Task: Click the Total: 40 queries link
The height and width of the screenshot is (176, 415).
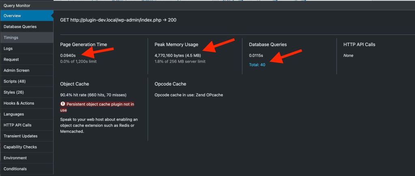Action: tap(257, 65)
